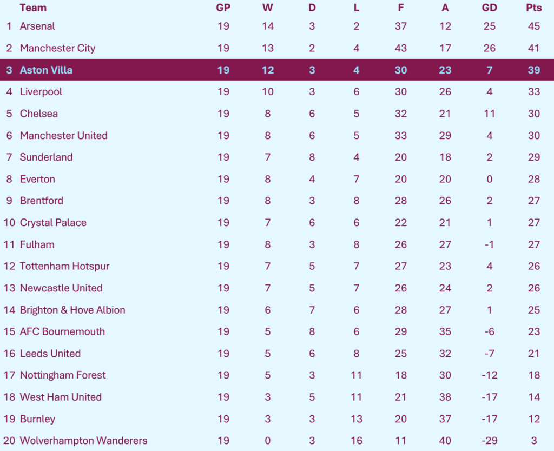Open the Arsenal team name
The image size is (554, 451).
coord(37,26)
